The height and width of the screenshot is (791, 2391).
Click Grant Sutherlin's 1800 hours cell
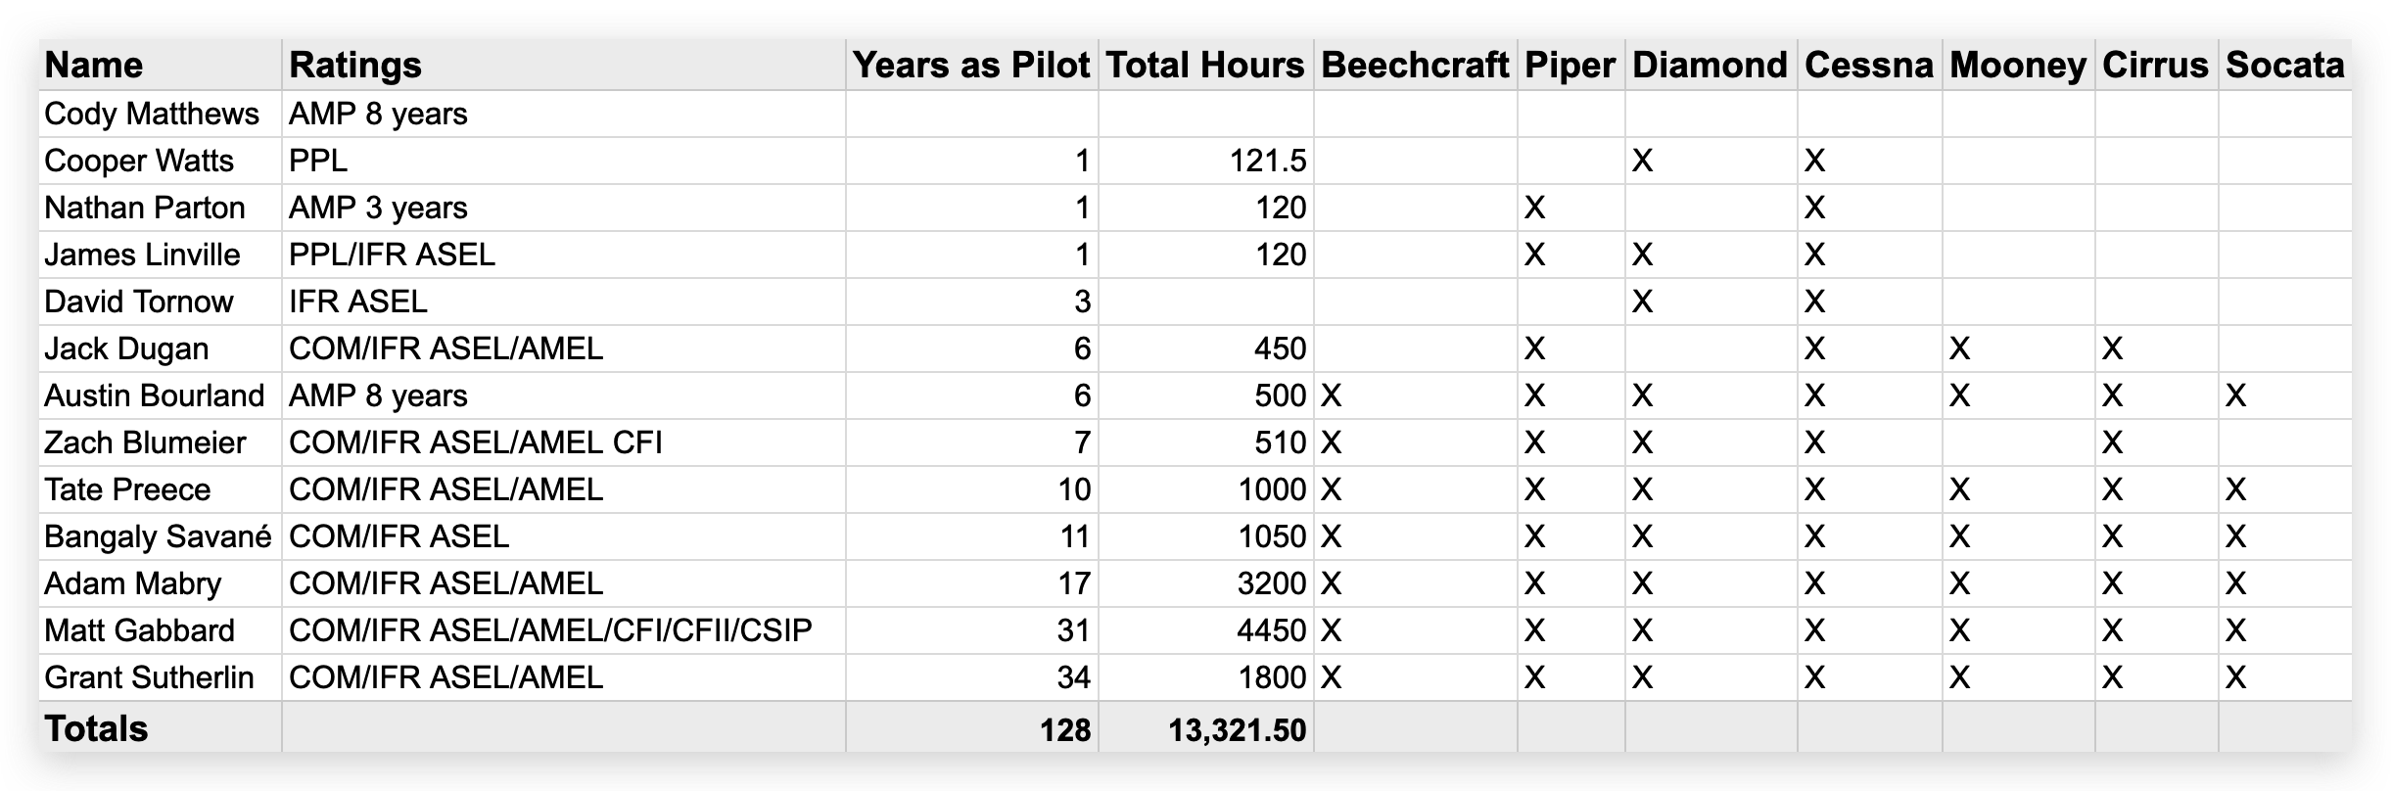[1206, 677]
